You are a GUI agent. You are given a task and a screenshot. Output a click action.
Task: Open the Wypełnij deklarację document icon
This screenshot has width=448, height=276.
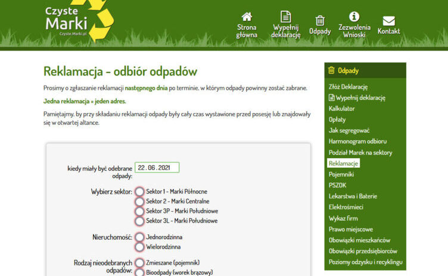(286, 17)
